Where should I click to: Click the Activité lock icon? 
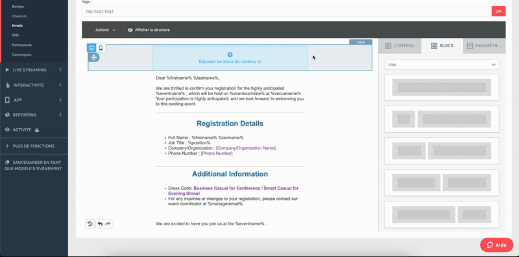(37, 130)
